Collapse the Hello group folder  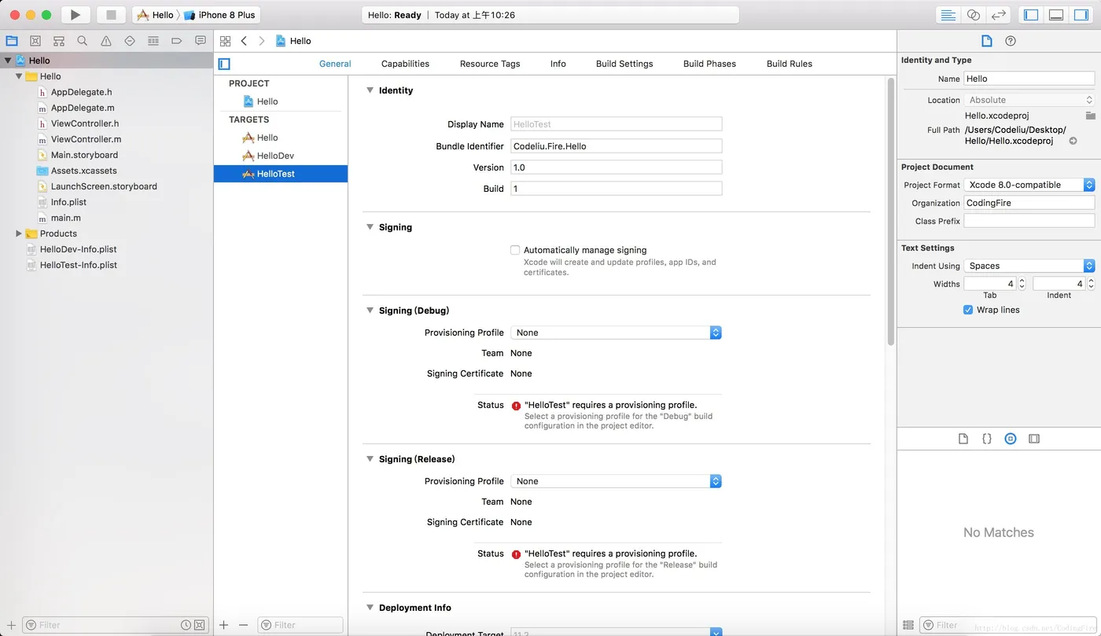[19, 76]
